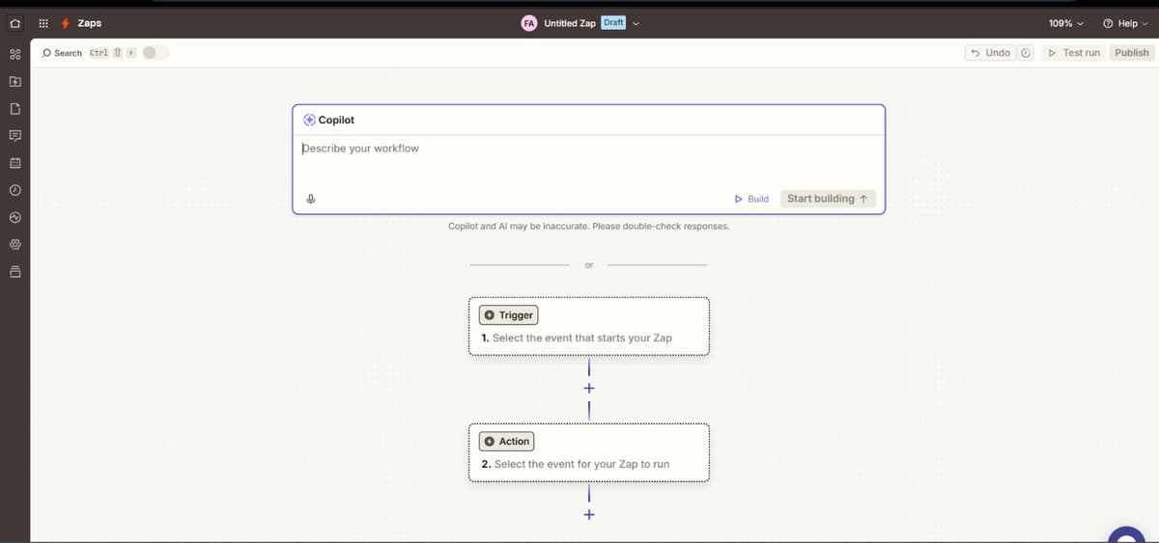The image size is (1159, 543).
Task: Click the microphone icon in Copilot
Action: coord(311,200)
